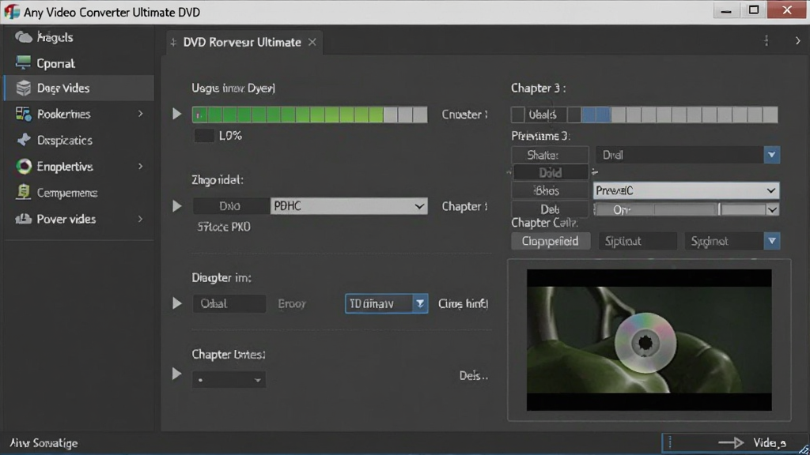Open the Dral dropdown beside Shalte
Image resolution: width=810 pixels, height=455 pixels.
tap(687, 155)
